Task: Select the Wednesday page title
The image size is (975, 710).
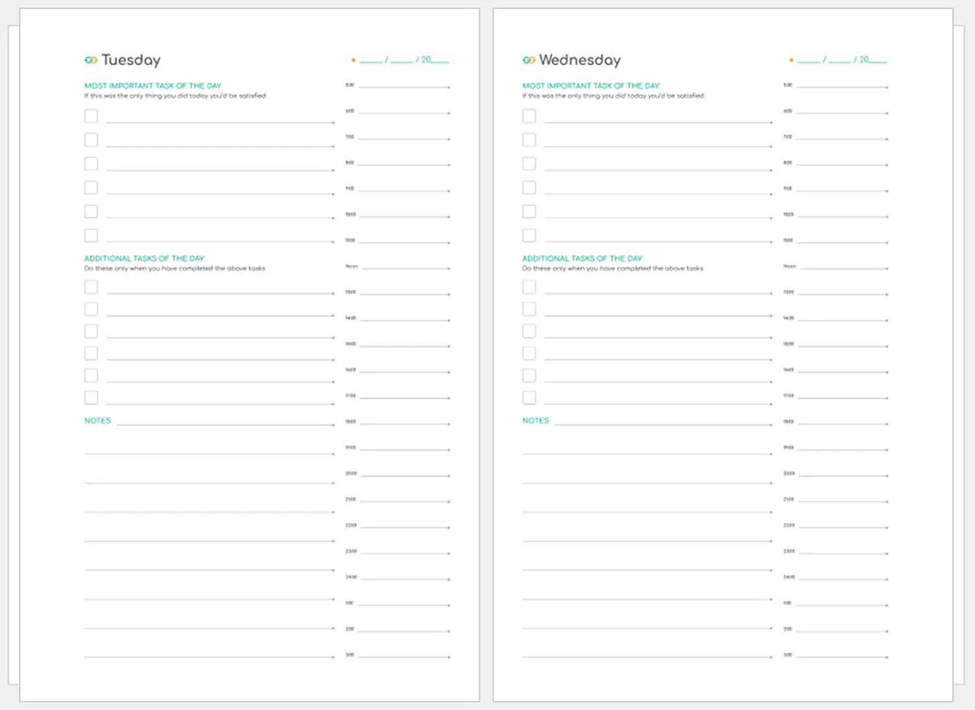Action: [x=580, y=60]
